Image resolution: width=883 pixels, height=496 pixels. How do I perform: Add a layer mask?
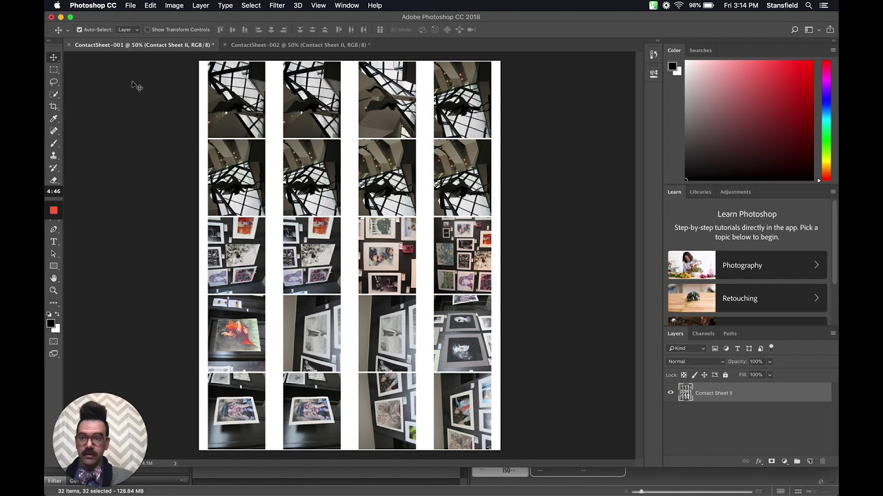pyautogui.click(x=771, y=462)
